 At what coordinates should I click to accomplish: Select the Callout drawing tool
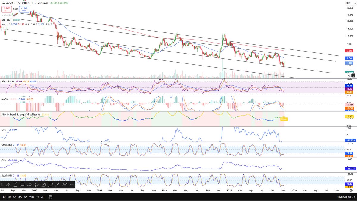coord(22,185)
